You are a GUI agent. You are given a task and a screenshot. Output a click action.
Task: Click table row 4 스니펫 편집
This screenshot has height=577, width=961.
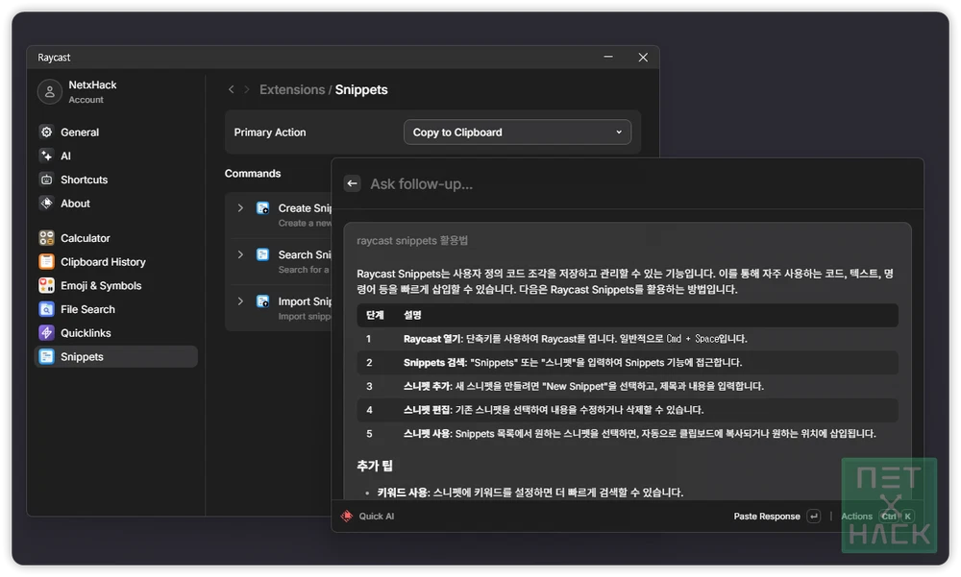pos(628,410)
